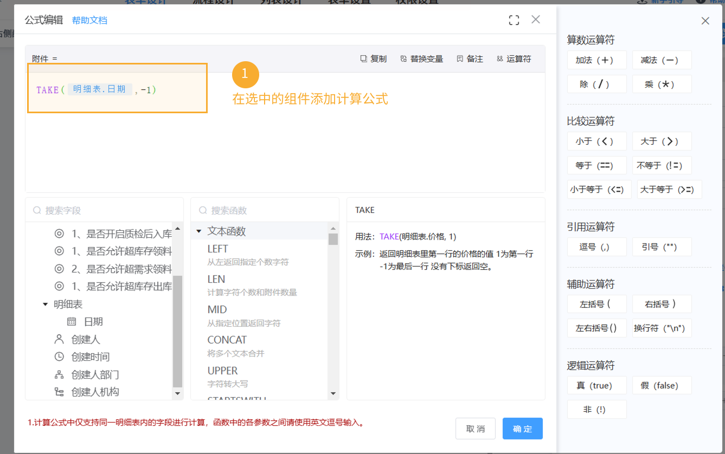Viewport: 725px width, 454px height.
Task: Select the 日期 field under 明细表
Action: click(85, 322)
